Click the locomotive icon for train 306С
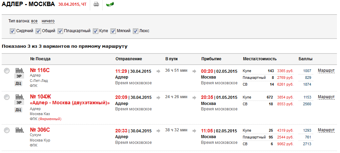The image size is (340, 153). tap(20, 130)
